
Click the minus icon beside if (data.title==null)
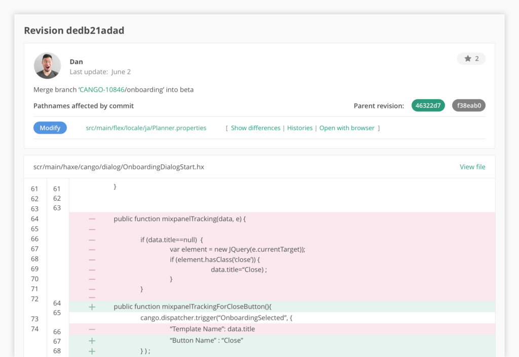(x=92, y=240)
